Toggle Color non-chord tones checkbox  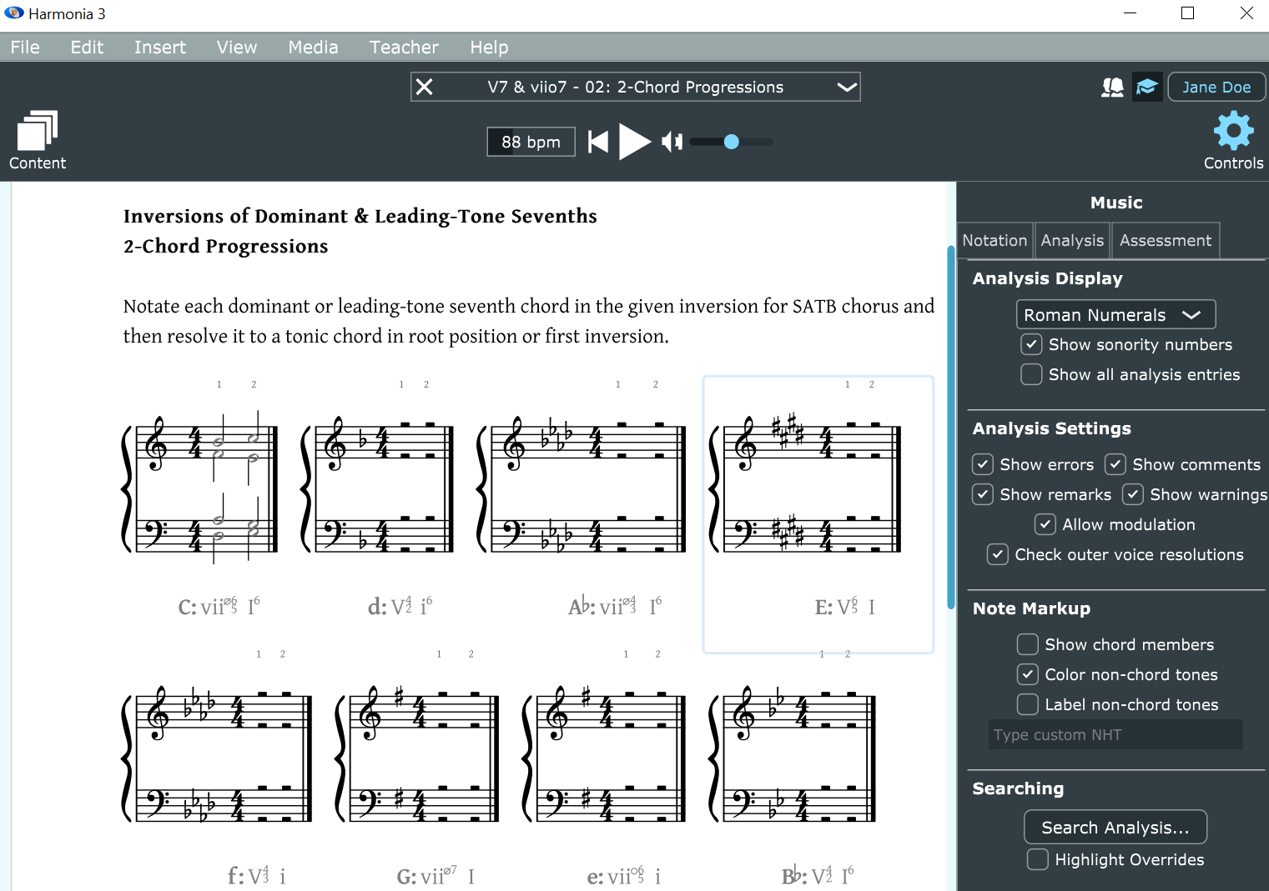tap(1028, 674)
